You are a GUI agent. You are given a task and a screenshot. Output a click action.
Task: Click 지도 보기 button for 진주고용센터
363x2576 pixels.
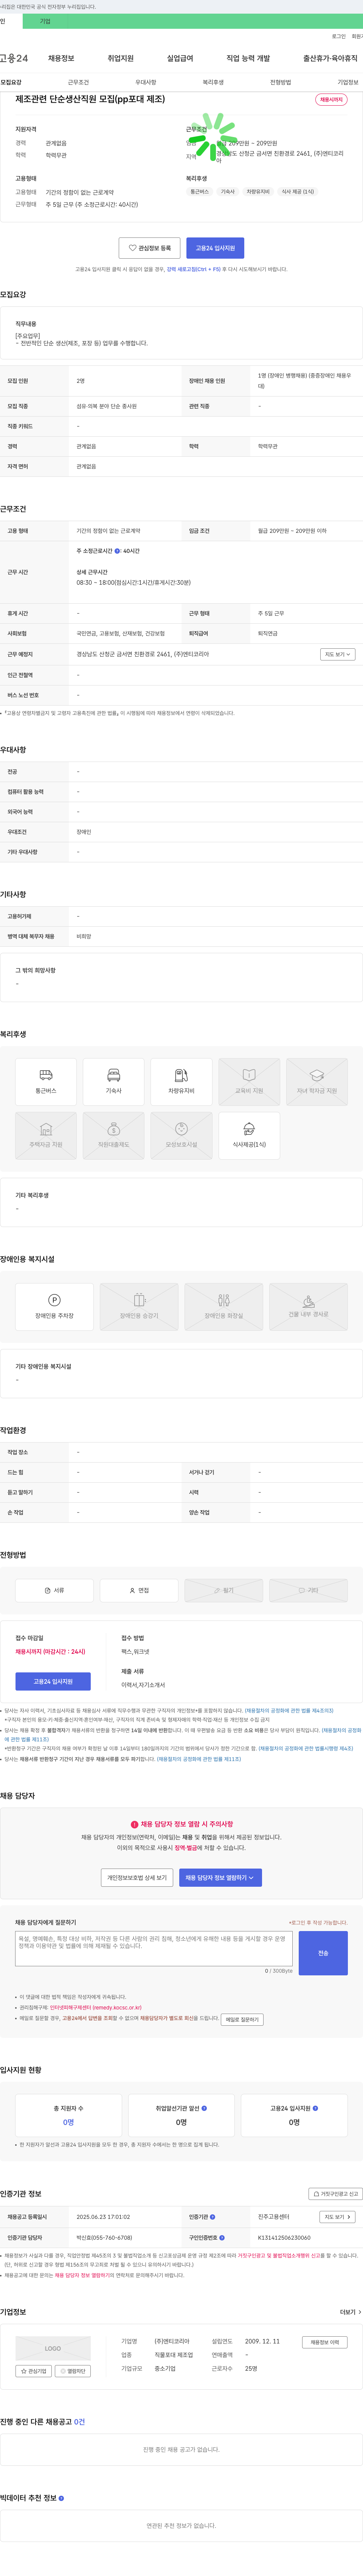(337, 2217)
